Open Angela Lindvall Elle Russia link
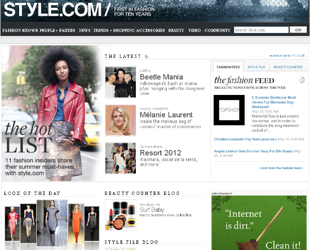The width and height of the screenshot is (310, 250). 254,151
